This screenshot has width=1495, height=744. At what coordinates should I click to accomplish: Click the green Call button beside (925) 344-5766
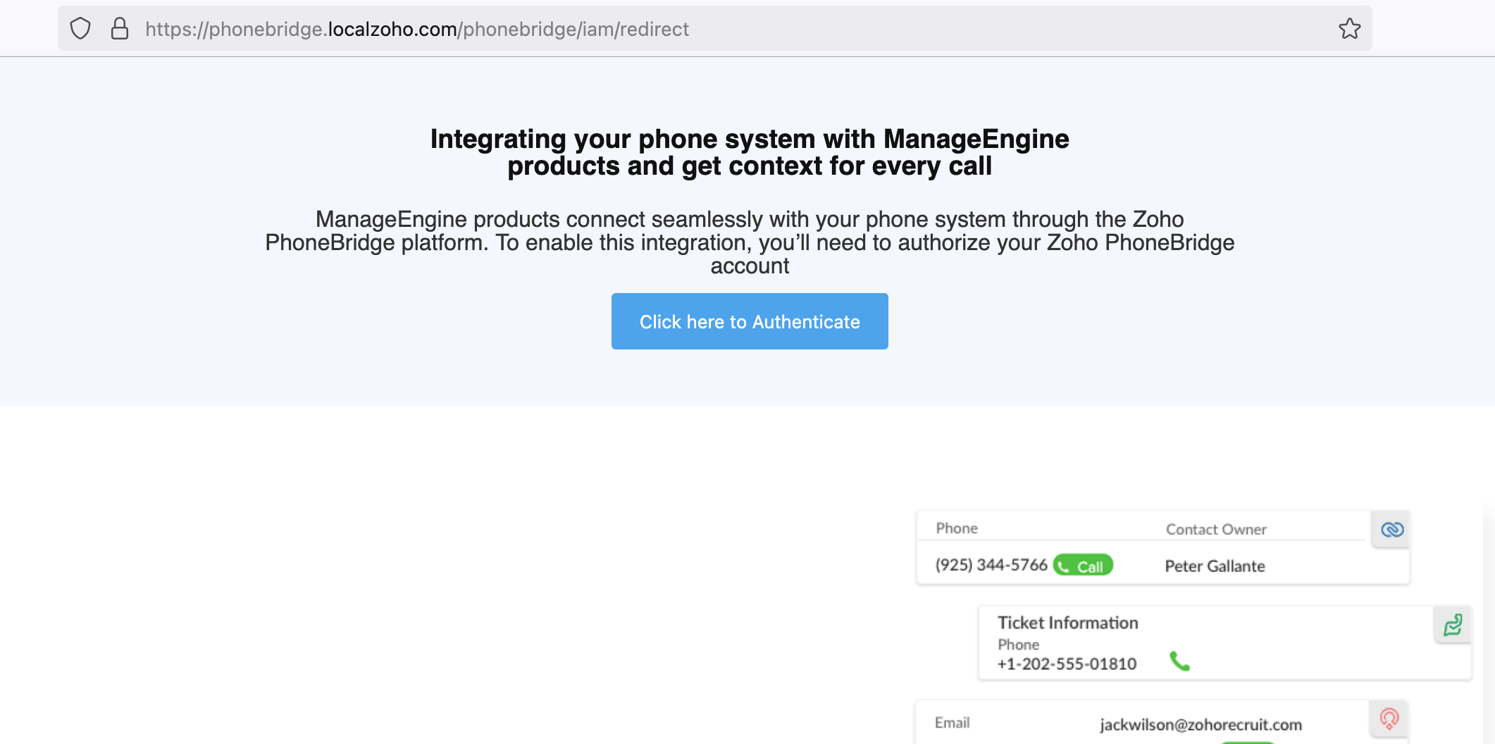[1083, 566]
